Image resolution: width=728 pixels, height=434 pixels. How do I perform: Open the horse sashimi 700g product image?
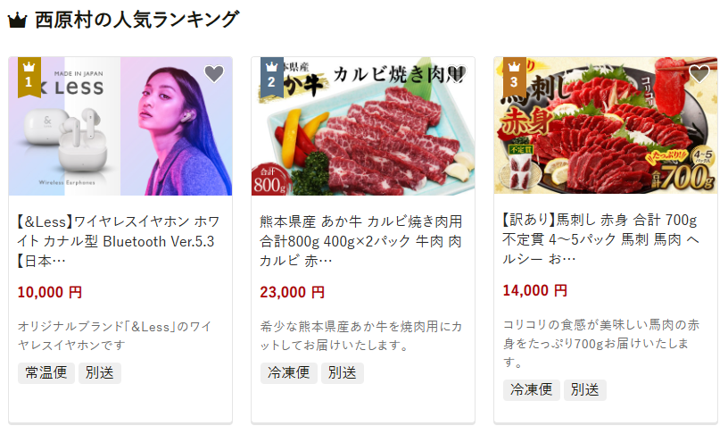pyautogui.click(x=606, y=125)
